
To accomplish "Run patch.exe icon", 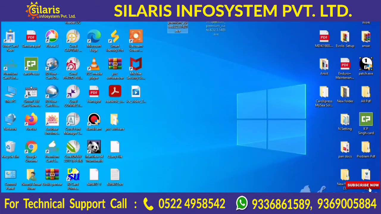I will [366, 66].
